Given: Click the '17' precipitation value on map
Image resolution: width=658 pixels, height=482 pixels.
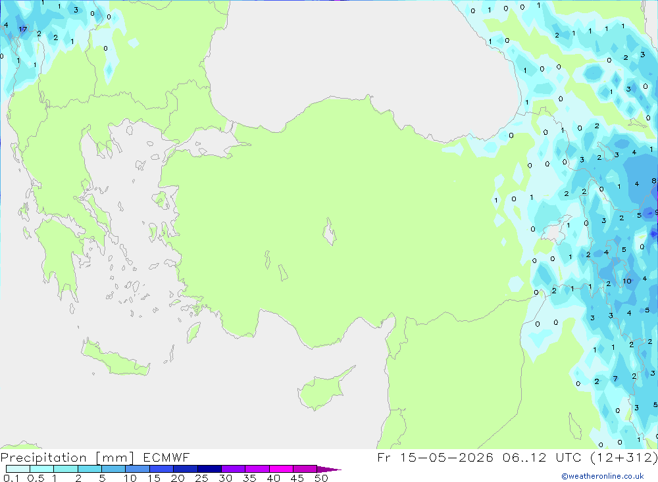Looking at the screenshot, I should point(22,30).
